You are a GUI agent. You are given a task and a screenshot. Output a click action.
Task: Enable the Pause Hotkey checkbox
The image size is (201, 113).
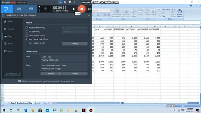(27, 32)
